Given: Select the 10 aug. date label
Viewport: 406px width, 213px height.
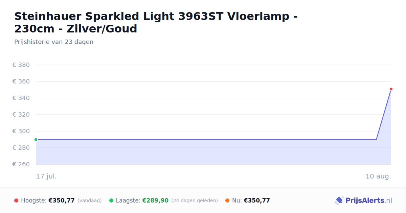Looking at the screenshot, I should (378, 176).
